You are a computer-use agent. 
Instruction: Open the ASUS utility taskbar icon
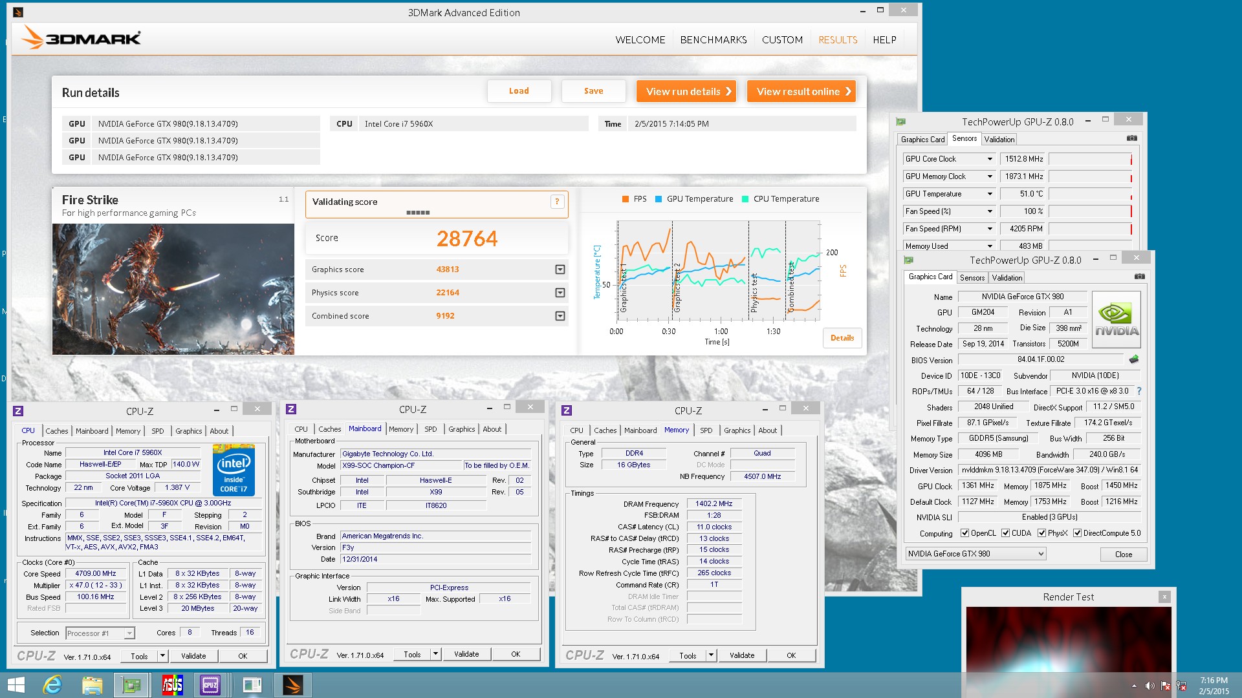[172, 685]
